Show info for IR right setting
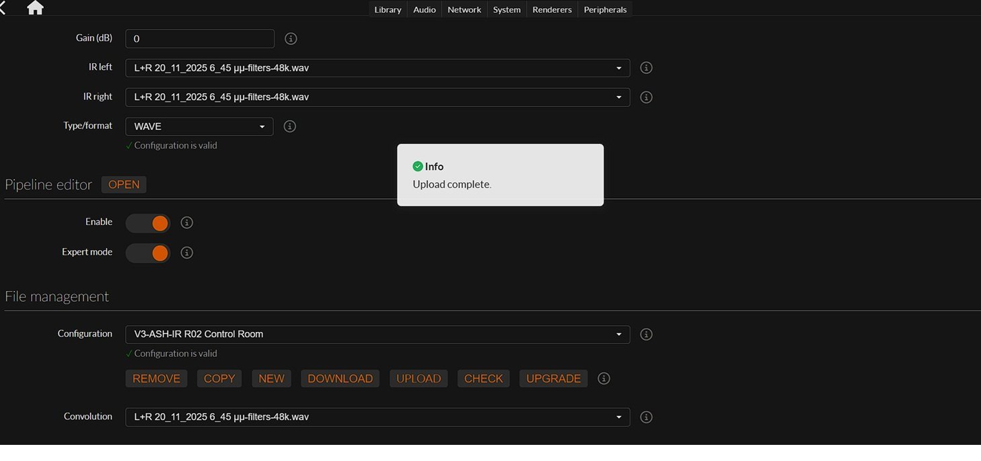This screenshot has width=981, height=461. 646,97
